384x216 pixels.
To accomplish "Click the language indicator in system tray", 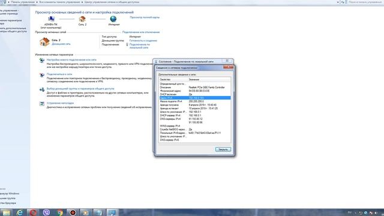I will pos(350,213).
